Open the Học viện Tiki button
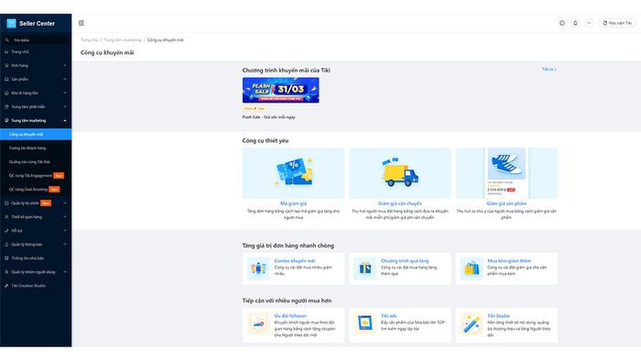Viewport: 641px width, 361px height. [x=617, y=23]
